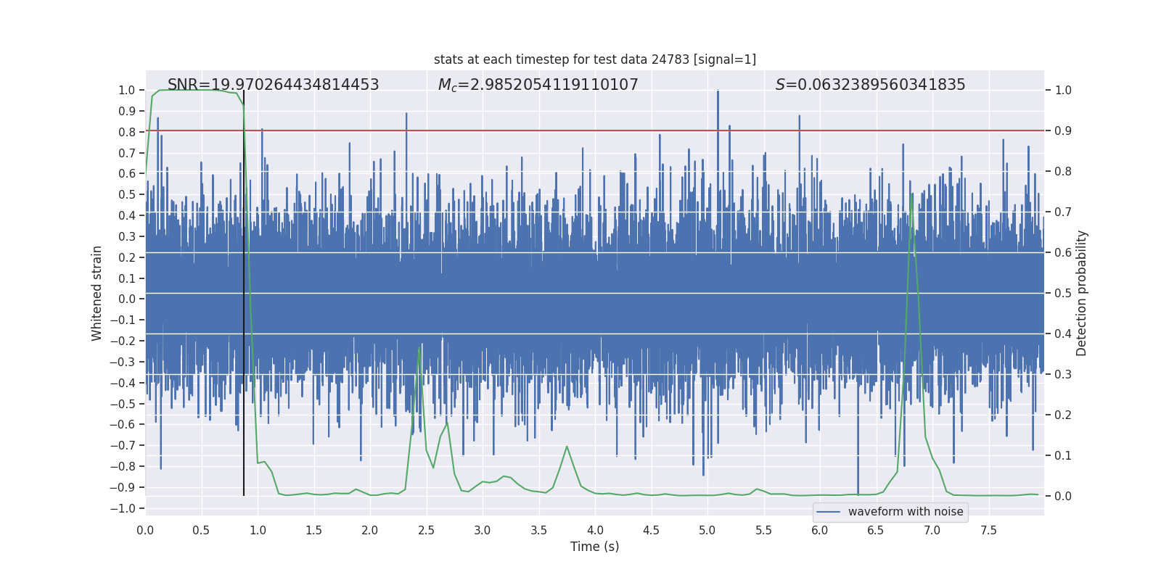Click the 'Whitened strain' y-axis label
This screenshot has height=580, width=1161.
point(97,293)
